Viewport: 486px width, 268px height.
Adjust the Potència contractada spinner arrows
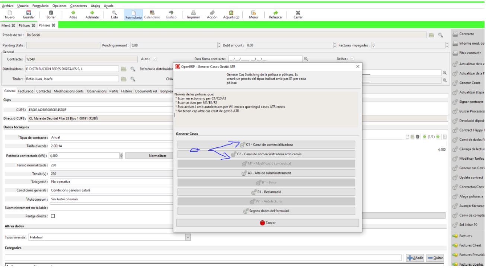(121, 156)
